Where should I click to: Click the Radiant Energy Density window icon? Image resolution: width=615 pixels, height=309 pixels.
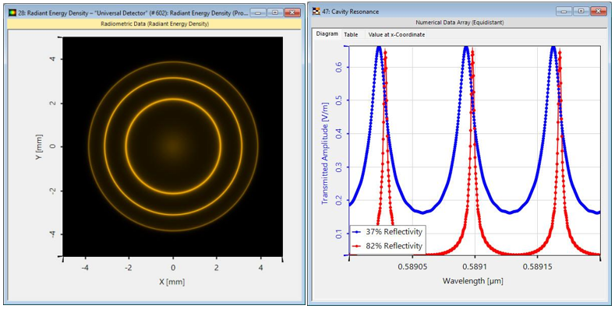(x=12, y=12)
